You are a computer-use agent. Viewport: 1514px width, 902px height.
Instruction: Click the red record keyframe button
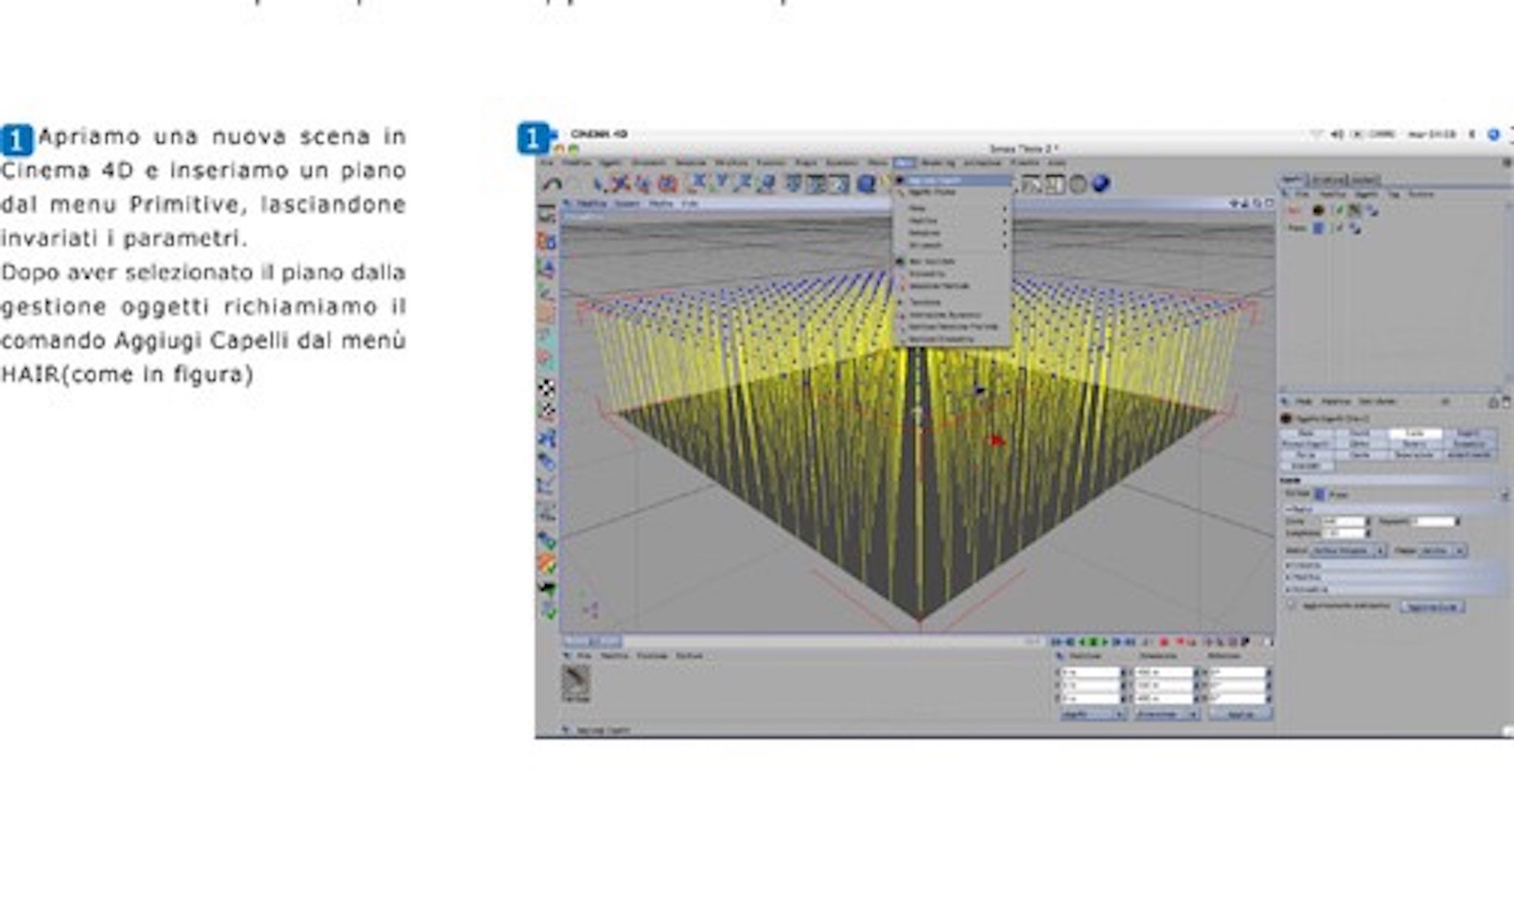1164,642
